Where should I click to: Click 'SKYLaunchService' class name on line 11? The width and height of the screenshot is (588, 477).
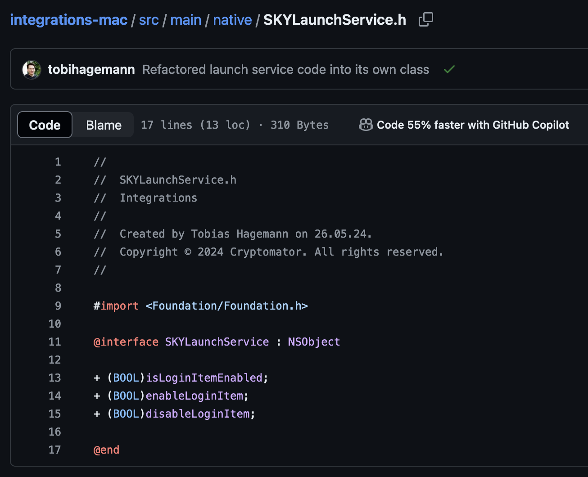[x=217, y=342]
